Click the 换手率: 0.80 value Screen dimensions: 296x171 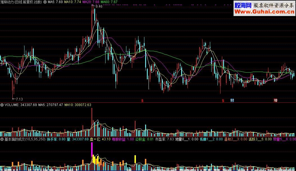[56, 139]
